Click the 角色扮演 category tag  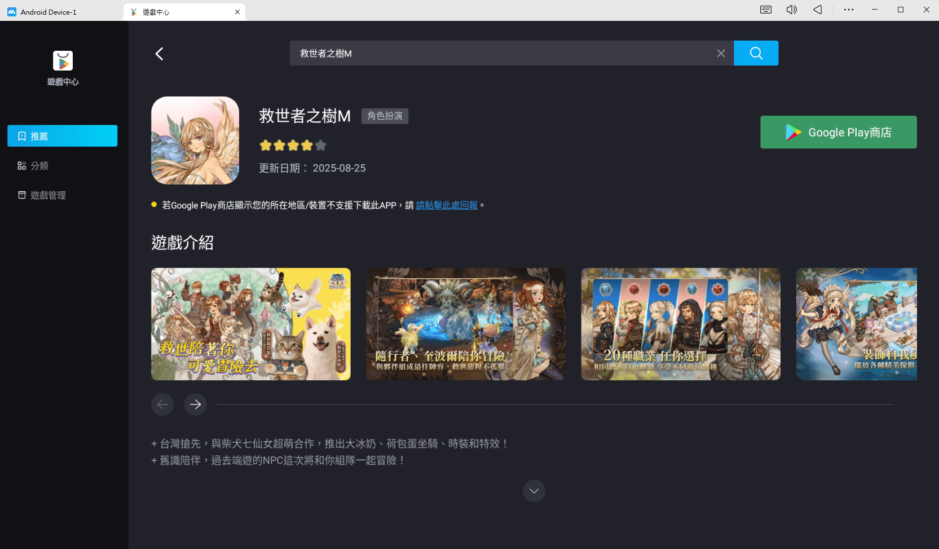coord(385,116)
